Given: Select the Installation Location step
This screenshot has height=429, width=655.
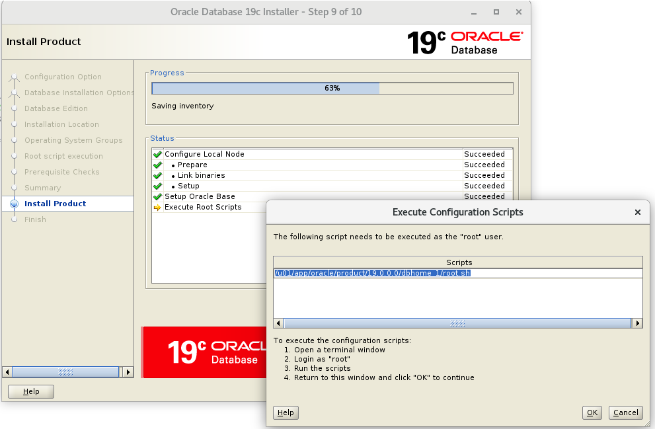Looking at the screenshot, I should (x=62, y=124).
